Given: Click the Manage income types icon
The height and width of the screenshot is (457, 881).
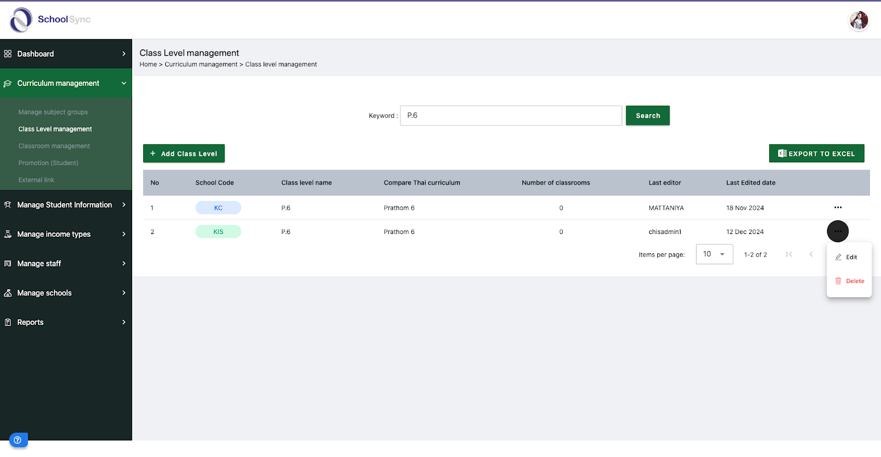Looking at the screenshot, I should 8,234.
